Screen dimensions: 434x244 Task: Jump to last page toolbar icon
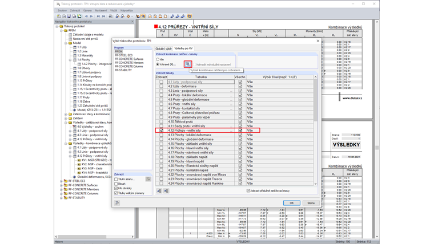[x=103, y=17]
